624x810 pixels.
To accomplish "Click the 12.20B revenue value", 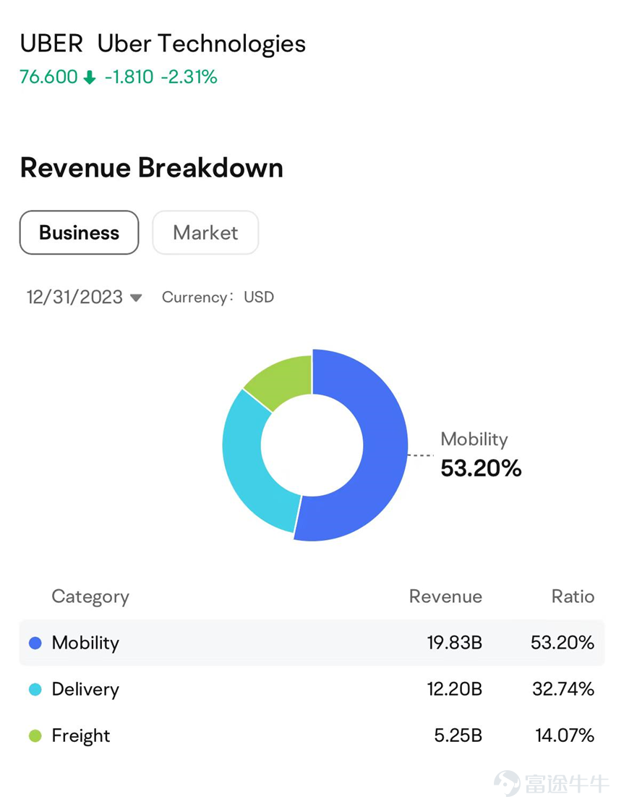I will [x=454, y=689].
